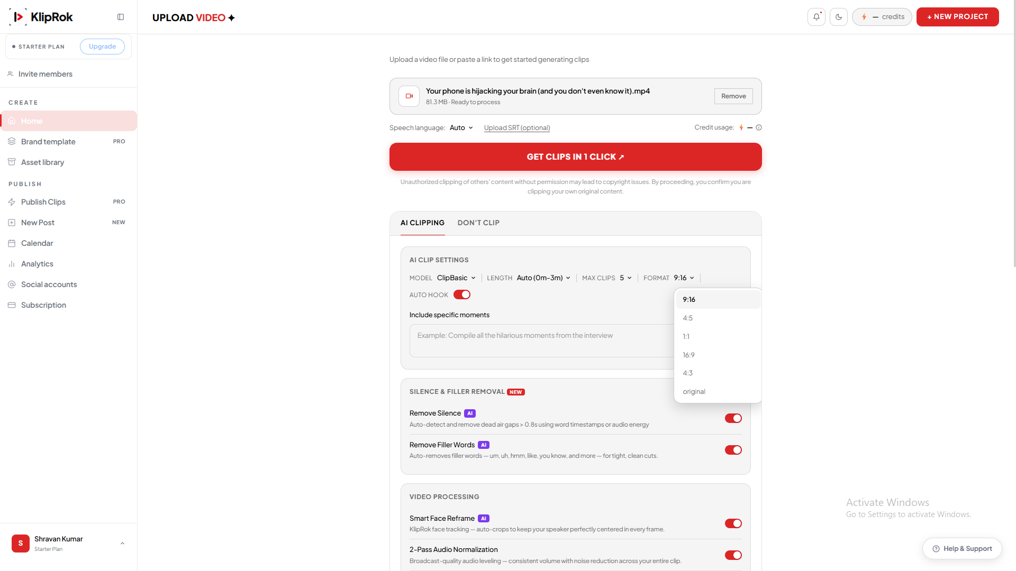Switch to the Don't Clip tab
Image resolution: width=1016 pixels, height=571 pixels.
click(478, 223)
